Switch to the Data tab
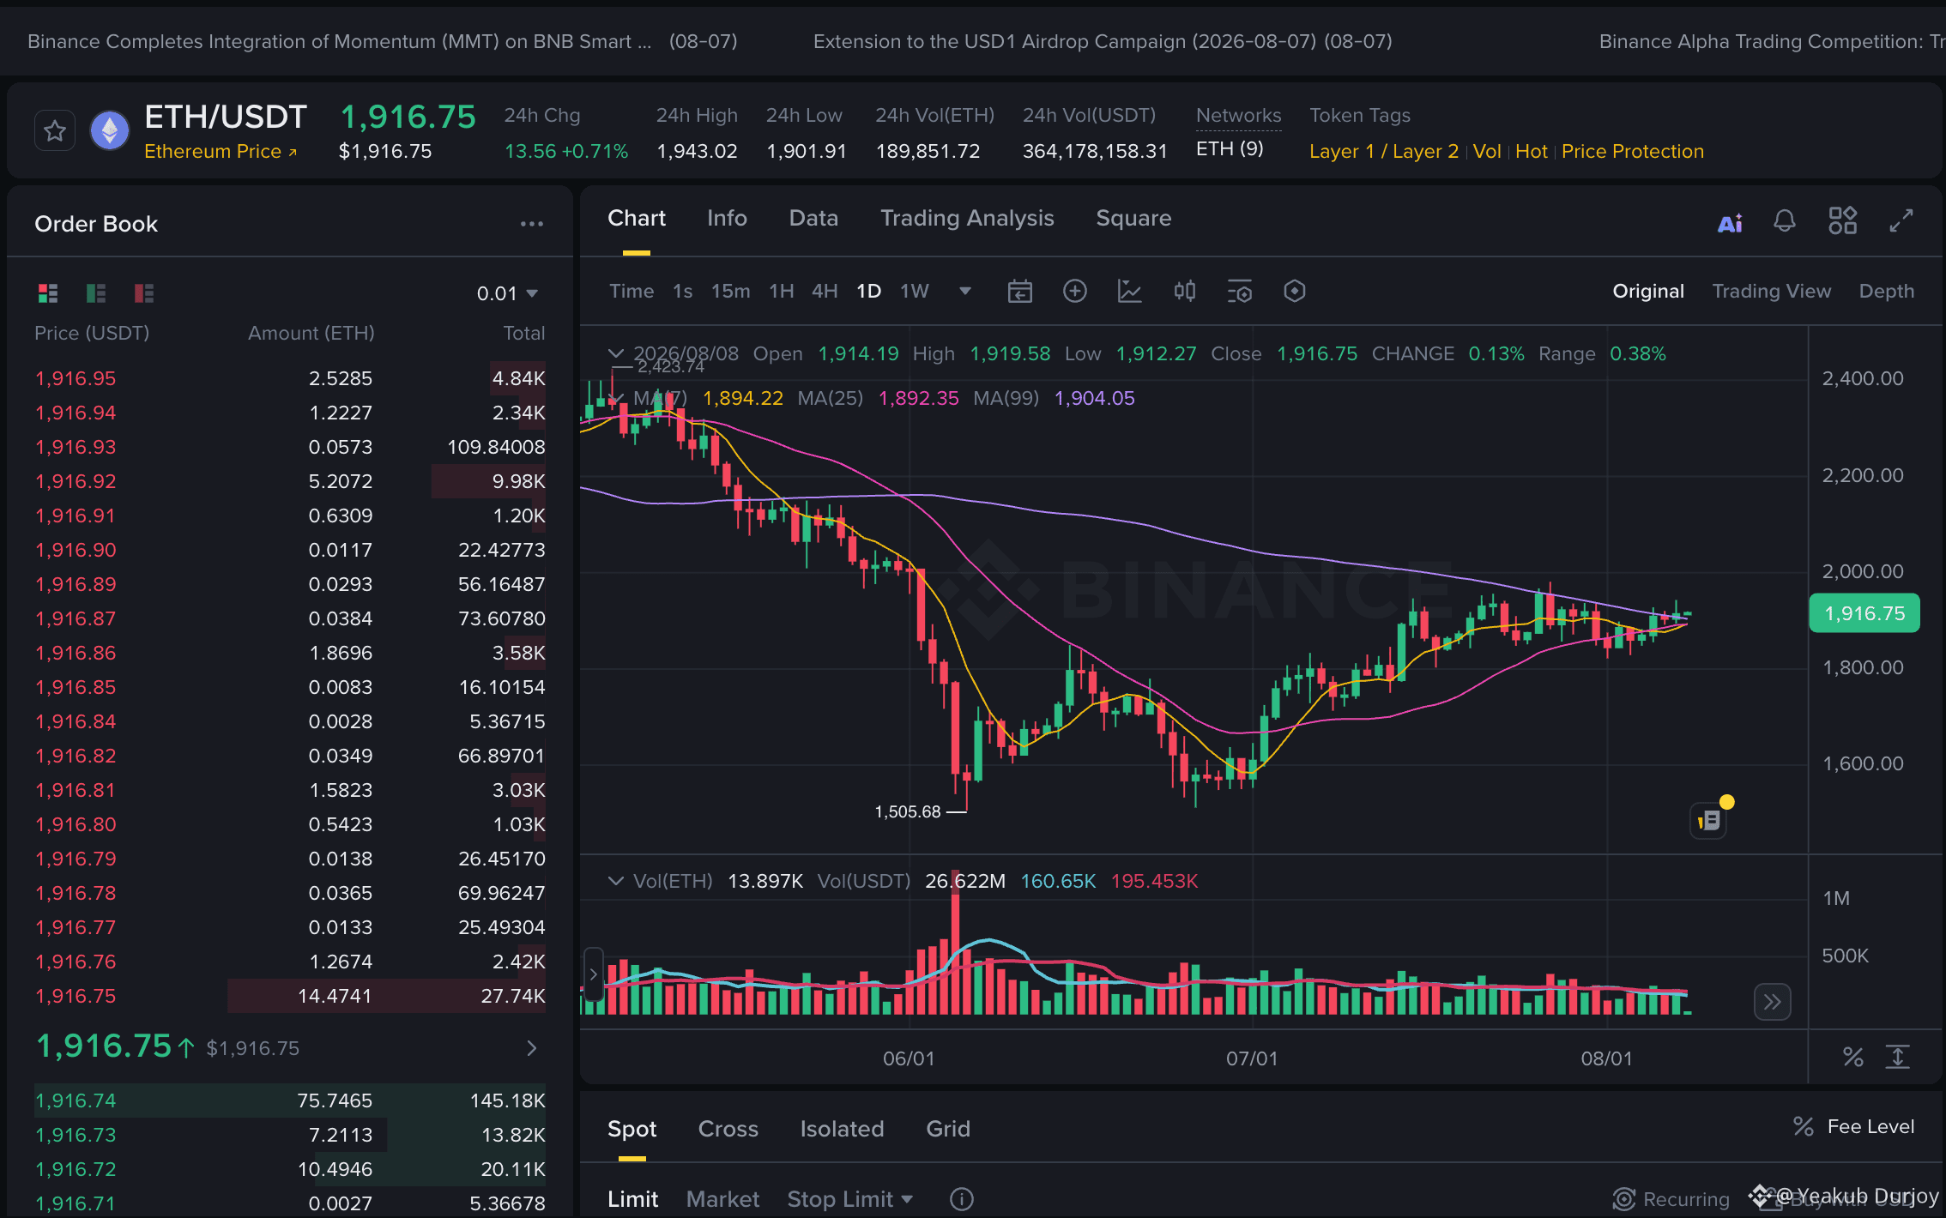Image resolution: width=1946 pixels, height=1218 pixels. pyautogui.click(x=813, y=219)
